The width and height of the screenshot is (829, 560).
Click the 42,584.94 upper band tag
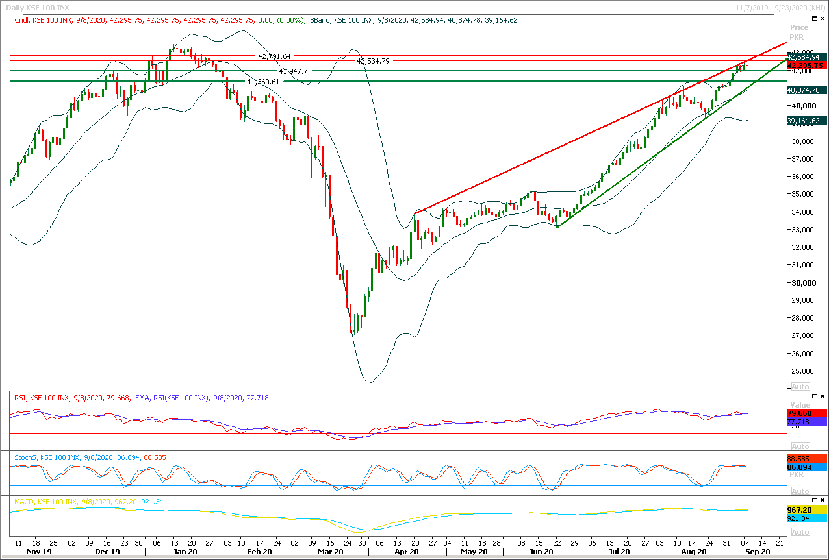click(x=806, y=57)
